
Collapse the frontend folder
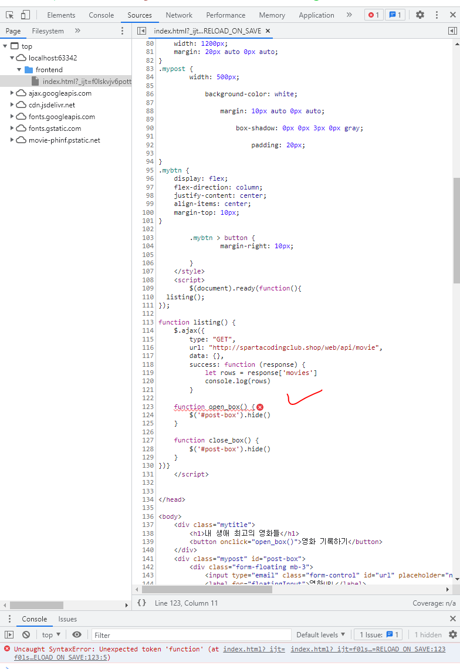pos(19,70)
